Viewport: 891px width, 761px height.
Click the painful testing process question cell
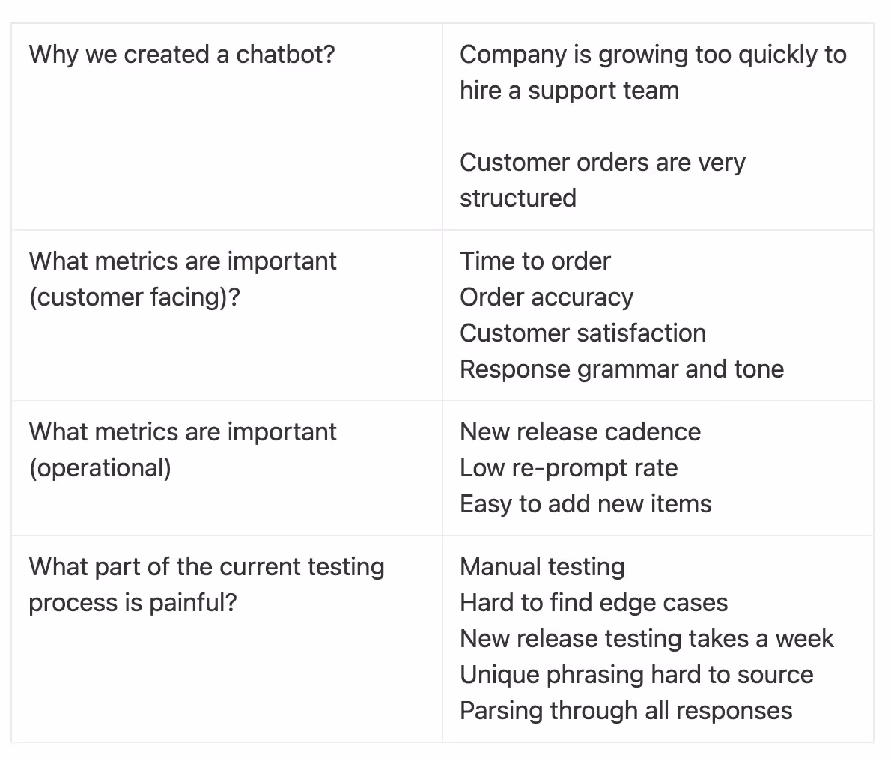226,639
